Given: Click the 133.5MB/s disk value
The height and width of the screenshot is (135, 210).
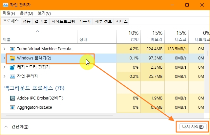Looking at the screenshot, I should tap(177, 49).
